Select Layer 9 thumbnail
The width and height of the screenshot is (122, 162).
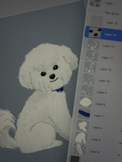tap(87, 90)
